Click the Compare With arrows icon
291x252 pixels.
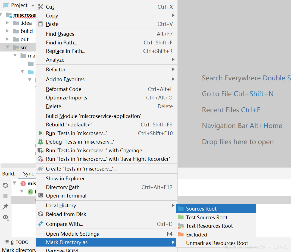click(x=40, y=224)
